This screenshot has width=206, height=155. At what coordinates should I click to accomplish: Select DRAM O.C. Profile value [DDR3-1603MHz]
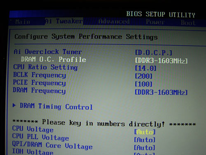pyautogui.click(x=161, y=60)
